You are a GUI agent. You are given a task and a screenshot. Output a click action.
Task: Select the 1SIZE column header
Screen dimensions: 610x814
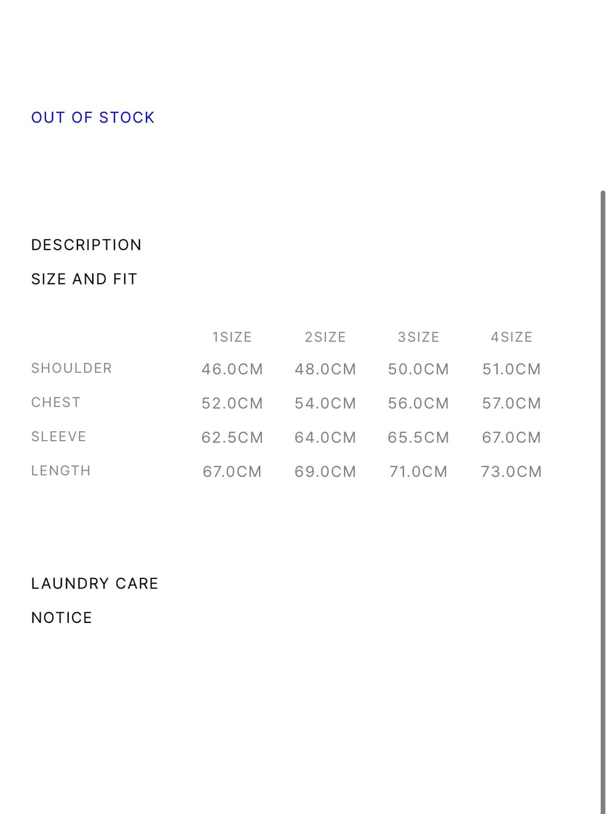click(232, 337)
